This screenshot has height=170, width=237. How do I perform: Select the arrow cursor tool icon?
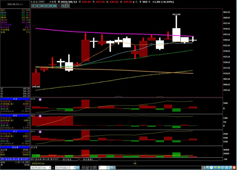pos(208,167)
